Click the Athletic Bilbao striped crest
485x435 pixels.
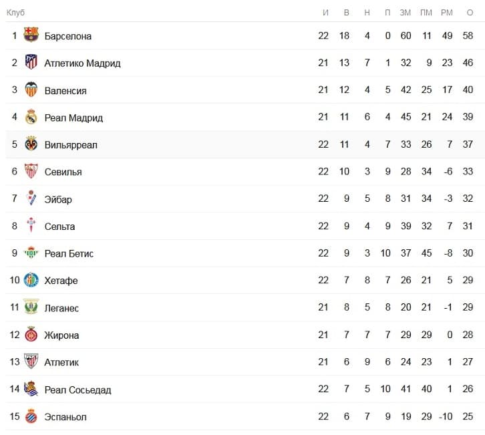31,361
